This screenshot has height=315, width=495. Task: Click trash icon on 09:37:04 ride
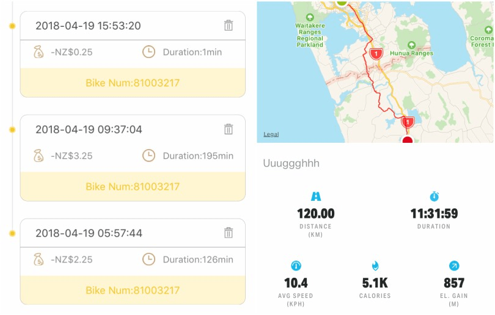click(x=229, y=129)
